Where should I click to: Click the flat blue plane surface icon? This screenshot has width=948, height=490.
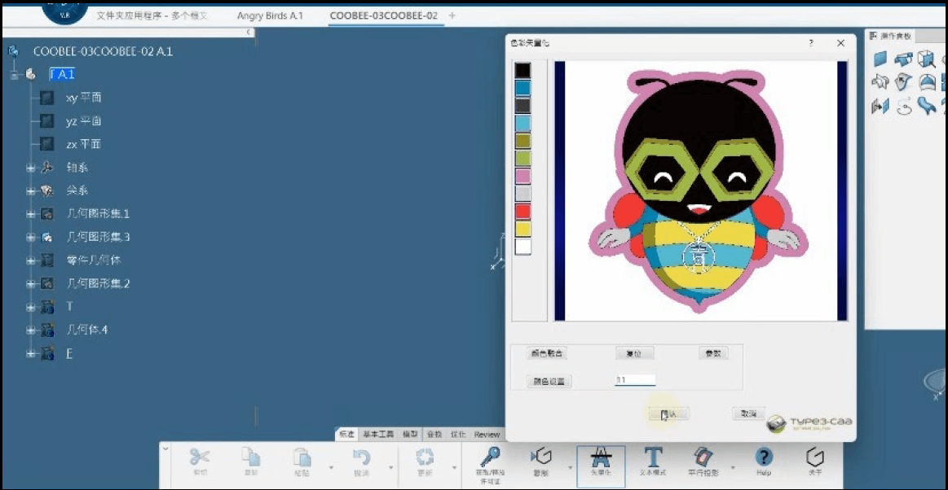pos(880,59)
